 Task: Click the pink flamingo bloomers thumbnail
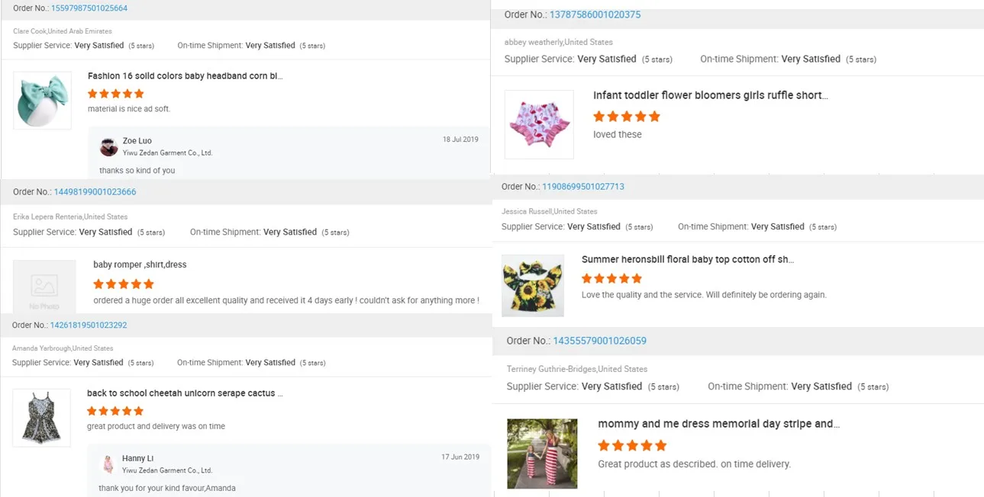click(x=539, y=124)
